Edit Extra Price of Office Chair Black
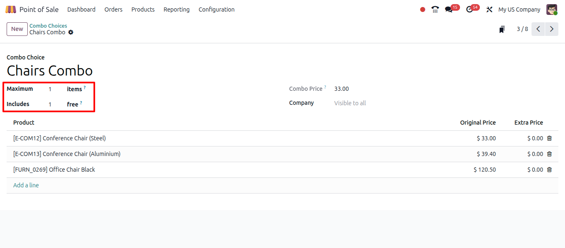565x248 pixels. coord(535,170)
